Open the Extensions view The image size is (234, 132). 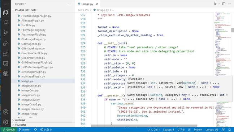tap(5, 53)
